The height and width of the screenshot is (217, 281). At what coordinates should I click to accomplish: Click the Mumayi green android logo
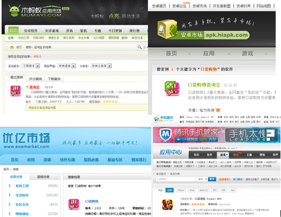14,11
